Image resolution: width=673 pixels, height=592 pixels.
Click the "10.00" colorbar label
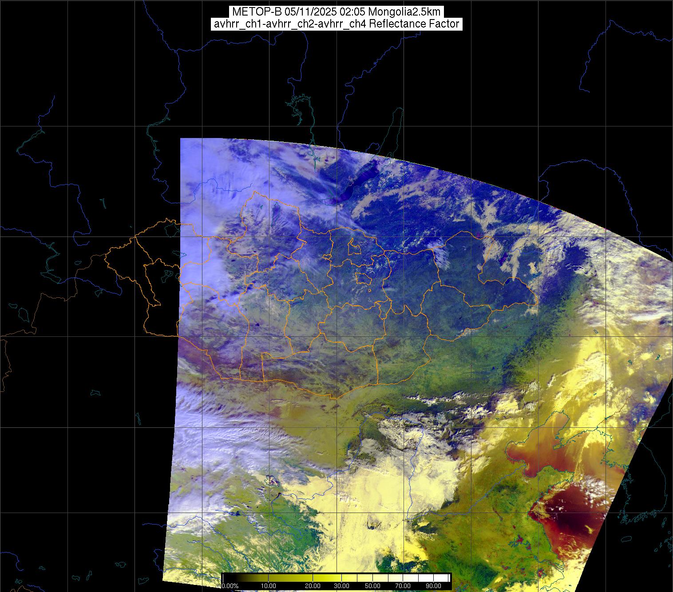point(269,586)
